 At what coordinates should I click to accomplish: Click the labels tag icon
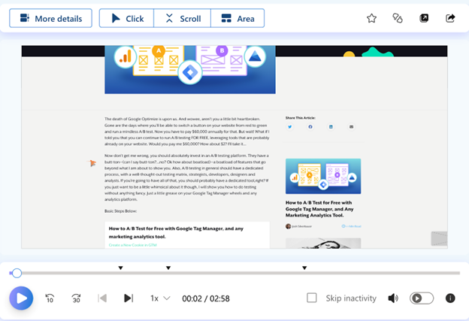pyautogui.click(x=398, y=18)
